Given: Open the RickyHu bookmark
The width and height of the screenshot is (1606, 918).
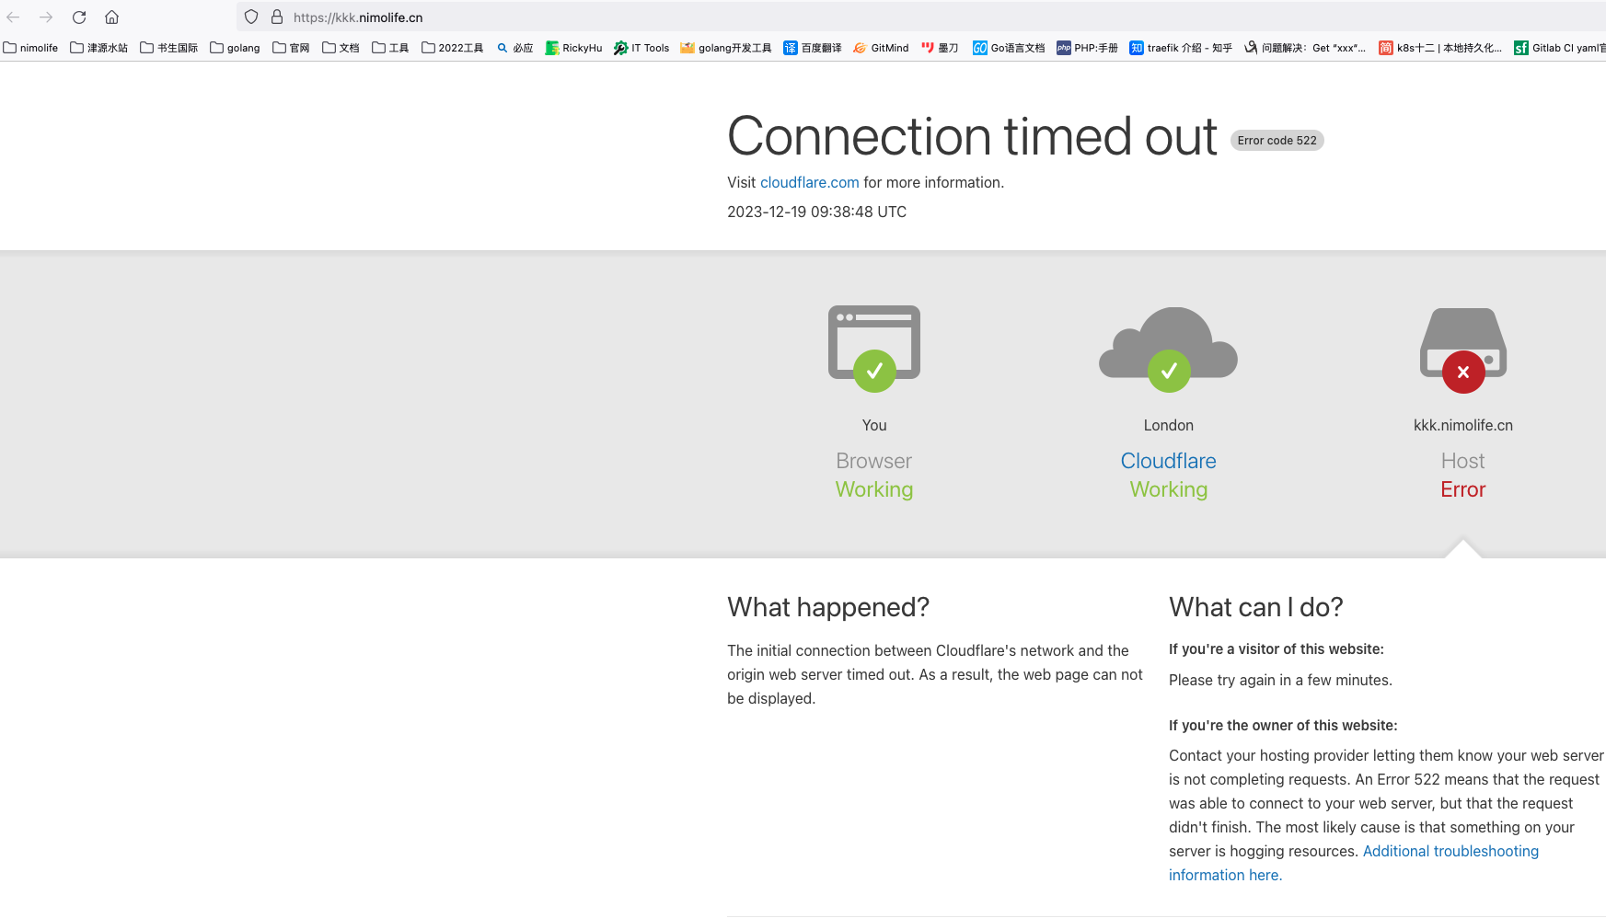Looking at the screenshot, I should pos(573,48).
